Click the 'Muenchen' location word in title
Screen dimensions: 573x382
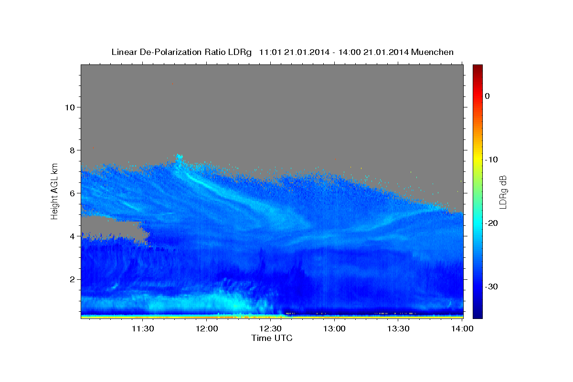click(x=433, y=52)
